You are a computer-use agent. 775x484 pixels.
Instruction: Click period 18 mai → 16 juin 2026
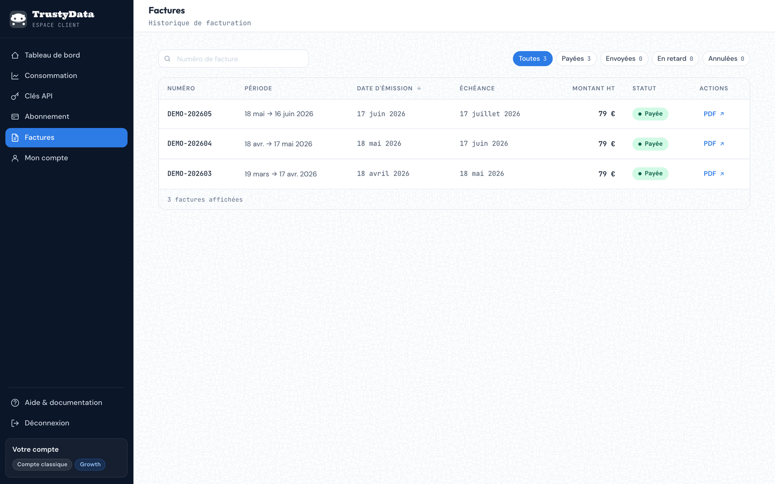pyautogui.click(x=279, y=114)
